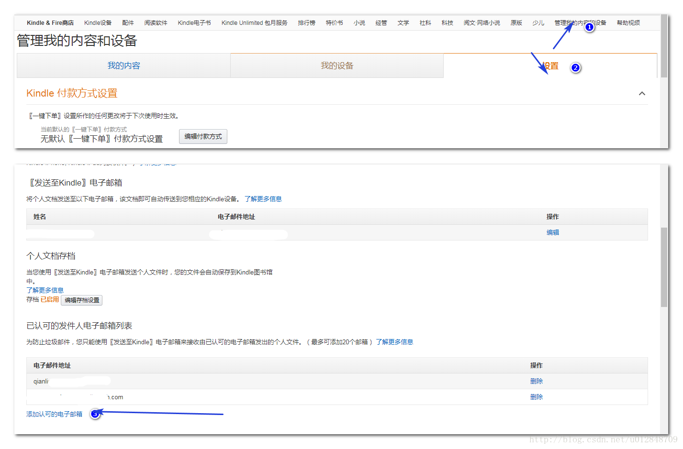Switch to 设置 tab

click(x=550, y=66)
